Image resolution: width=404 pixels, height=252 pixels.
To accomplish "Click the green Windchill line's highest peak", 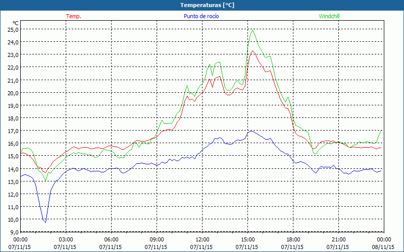I will [252, 30].
